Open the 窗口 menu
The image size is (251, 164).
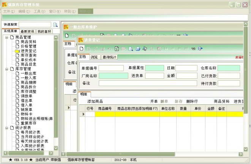tap(55, 11)
